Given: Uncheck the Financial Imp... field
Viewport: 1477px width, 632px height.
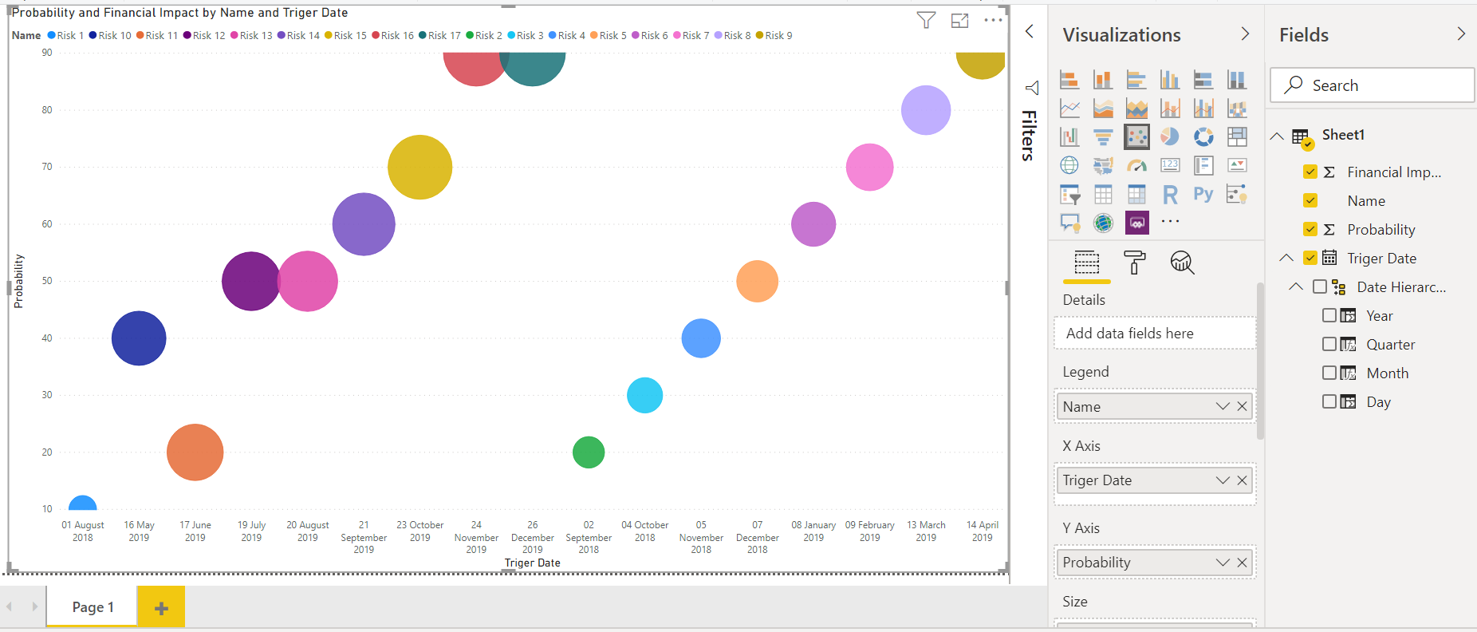Looking at the screenshot, I should click(x=1310, y=172).
